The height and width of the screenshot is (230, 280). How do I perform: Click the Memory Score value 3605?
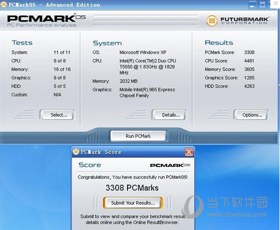point(249,69)
